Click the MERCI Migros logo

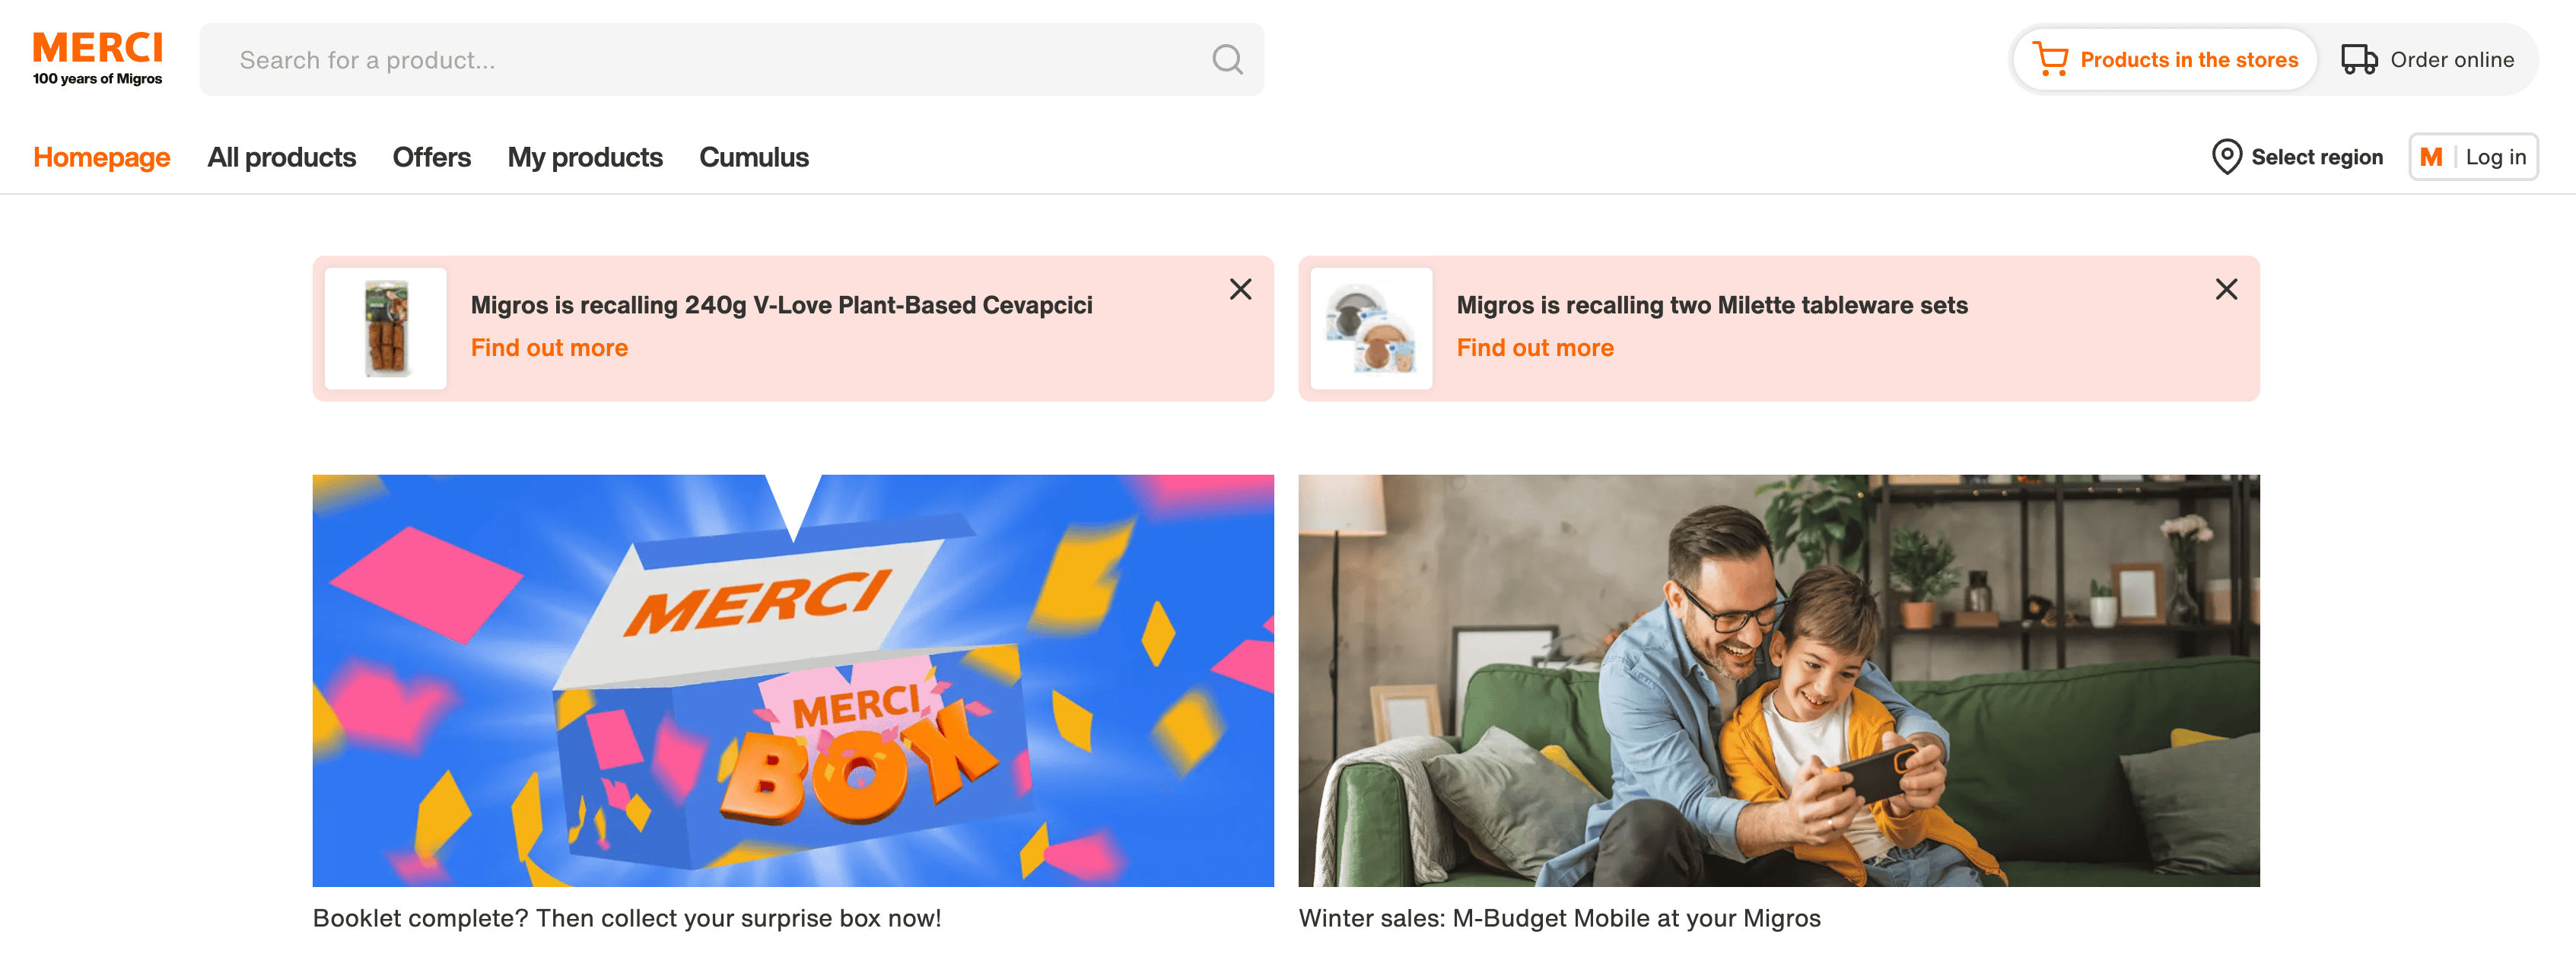point(97,58)
